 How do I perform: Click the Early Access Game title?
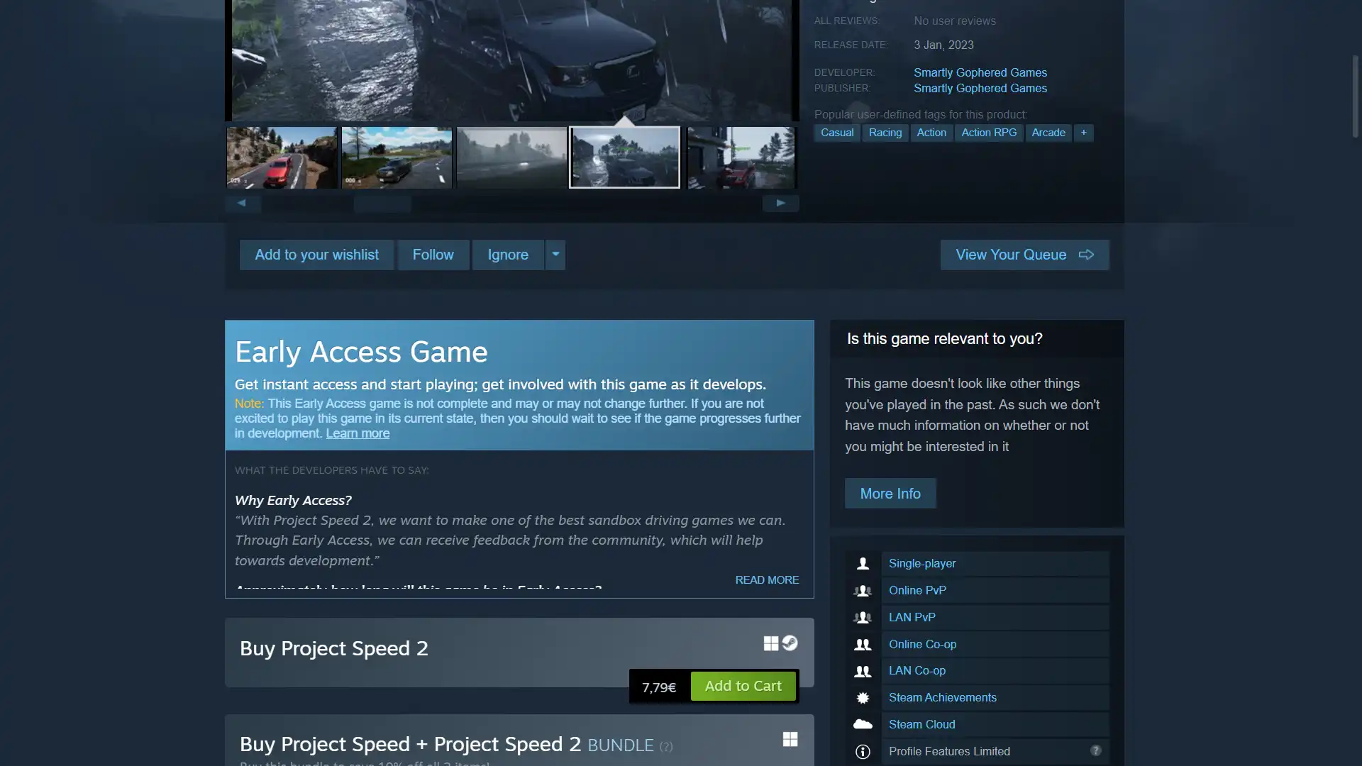(361, 353)
